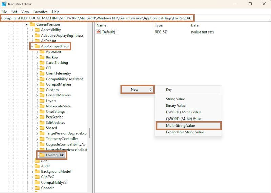271x193 pixels.
Task: Choose DWORD (32-bit) Value option
Action: (183, 112)
